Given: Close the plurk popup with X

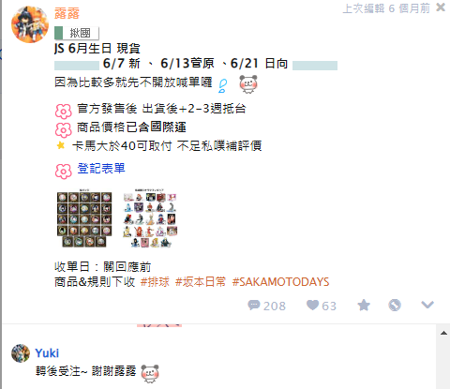Looking at the screenshot, I should [x=441, y=7].
